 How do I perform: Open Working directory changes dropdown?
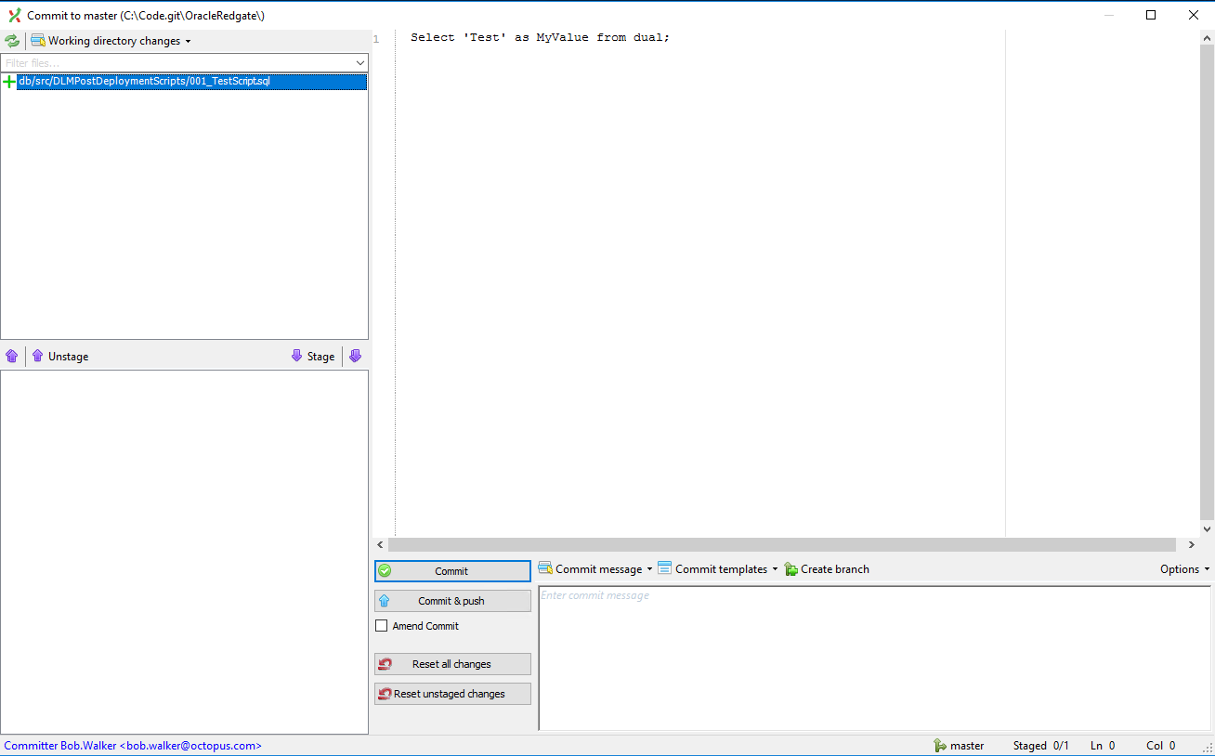point(111,41)
